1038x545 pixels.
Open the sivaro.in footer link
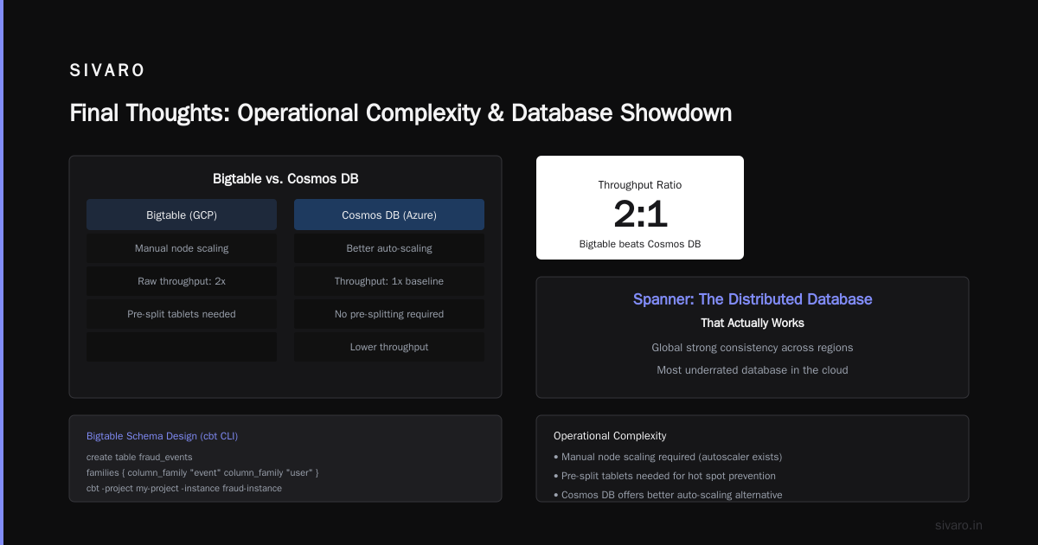[x=958, y=525]
